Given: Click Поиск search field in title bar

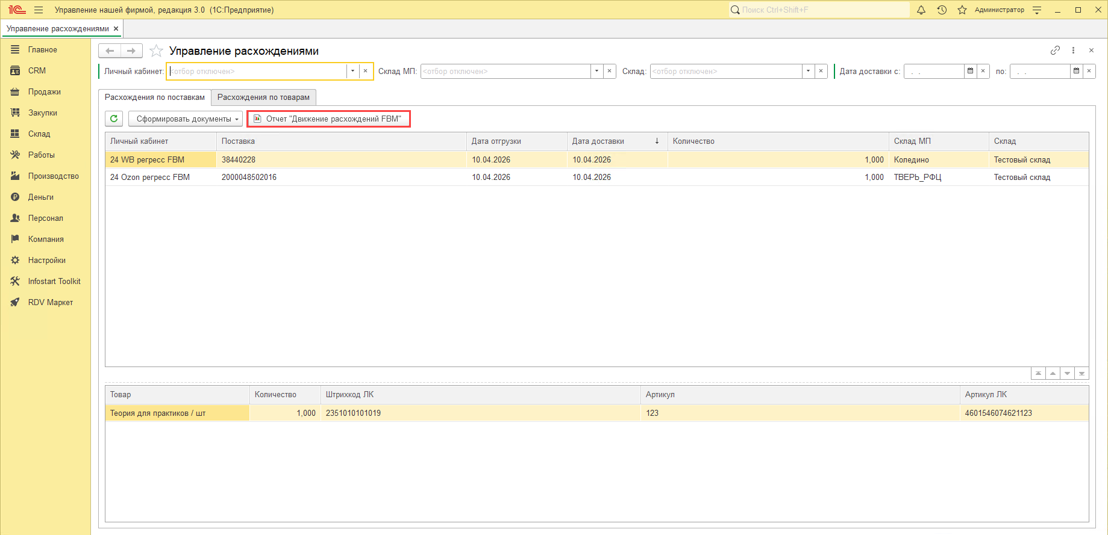Looking at the screenshot, I should pyautogui.click(x=819, y=10).
